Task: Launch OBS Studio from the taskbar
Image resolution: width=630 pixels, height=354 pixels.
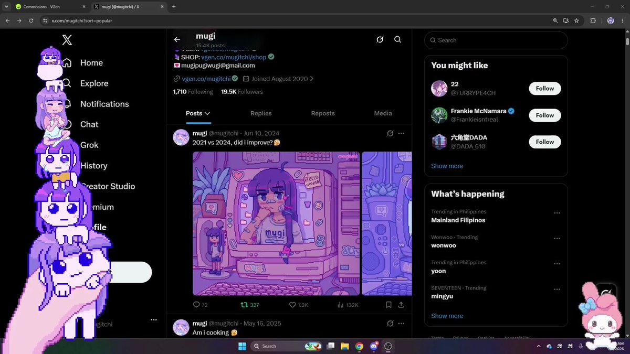Action: point(388,346)
